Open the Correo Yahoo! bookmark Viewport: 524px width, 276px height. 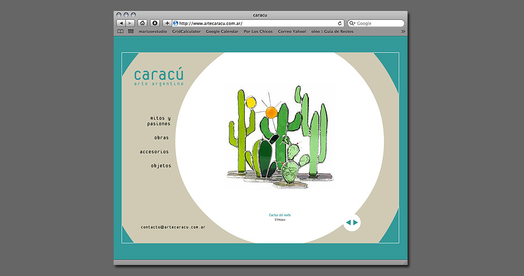pos(292,31)
